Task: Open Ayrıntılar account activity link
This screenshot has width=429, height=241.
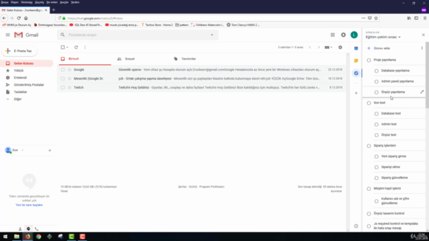Action: [336, 191]
